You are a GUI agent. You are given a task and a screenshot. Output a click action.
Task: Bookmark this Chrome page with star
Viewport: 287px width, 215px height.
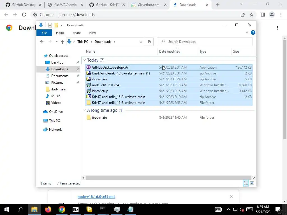click(x=252, y=15)
